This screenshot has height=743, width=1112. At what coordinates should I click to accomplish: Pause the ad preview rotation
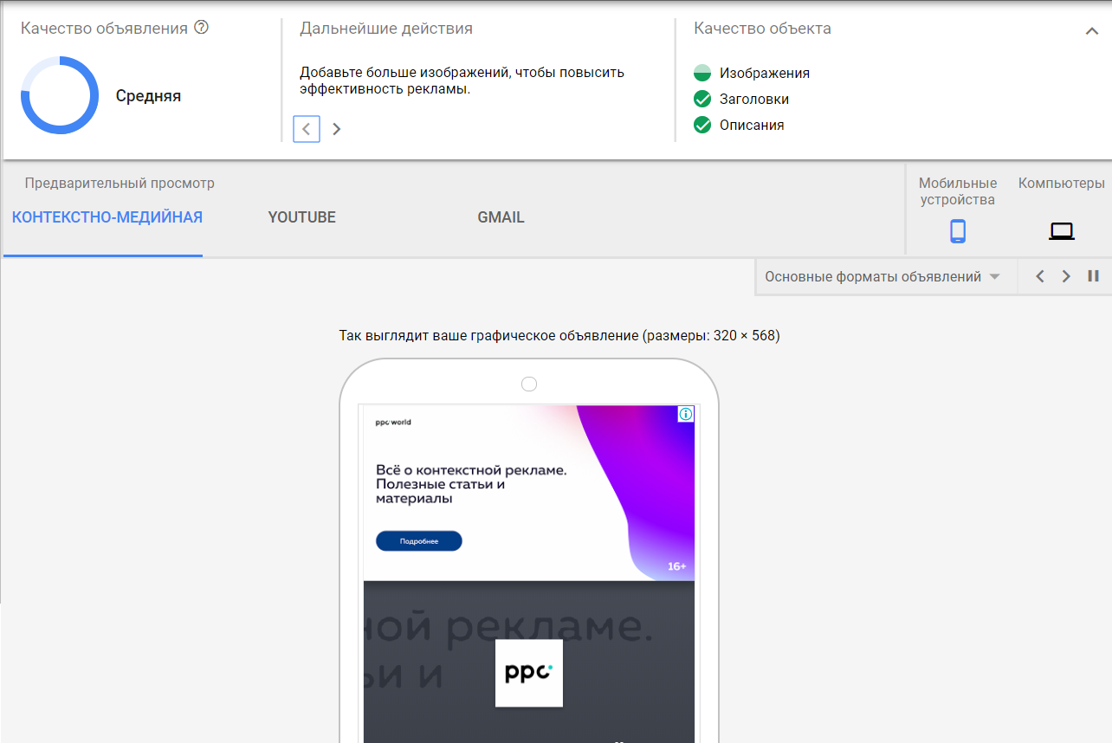[x=1093, y=276]
